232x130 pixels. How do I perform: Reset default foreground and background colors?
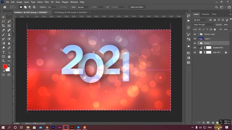point(4,71)
